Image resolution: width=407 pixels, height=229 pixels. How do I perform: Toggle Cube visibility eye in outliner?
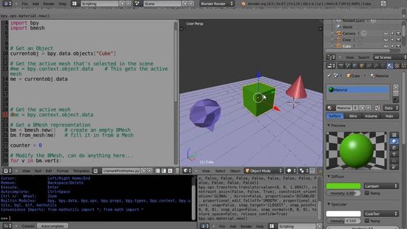[x=386, y=46]
